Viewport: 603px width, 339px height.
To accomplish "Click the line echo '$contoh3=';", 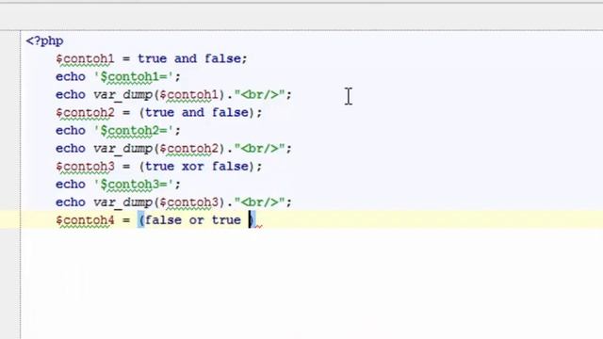I will (x=118, y=185).
